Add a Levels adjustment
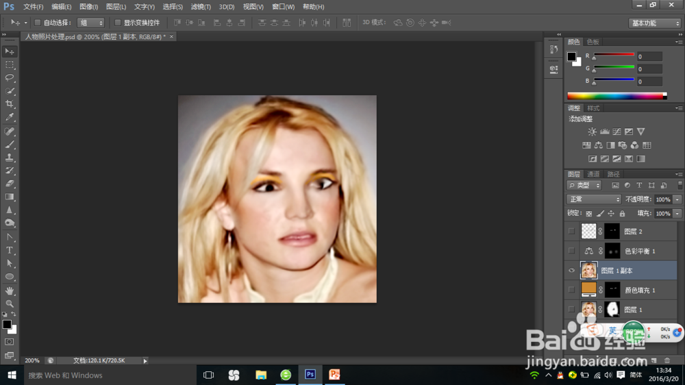 click(x=605, y=132)
